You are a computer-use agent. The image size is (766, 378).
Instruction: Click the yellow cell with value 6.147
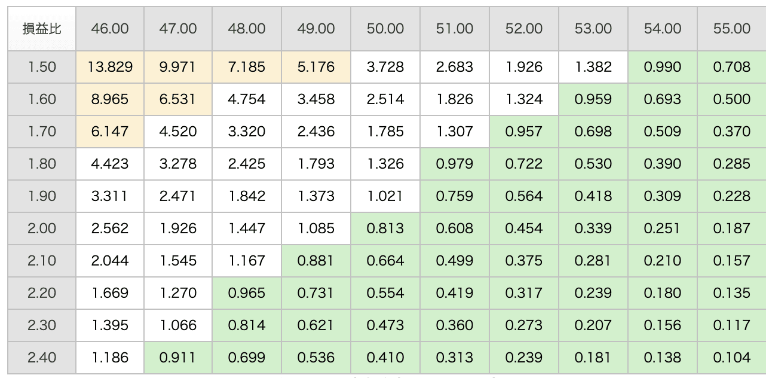point(110,132)
